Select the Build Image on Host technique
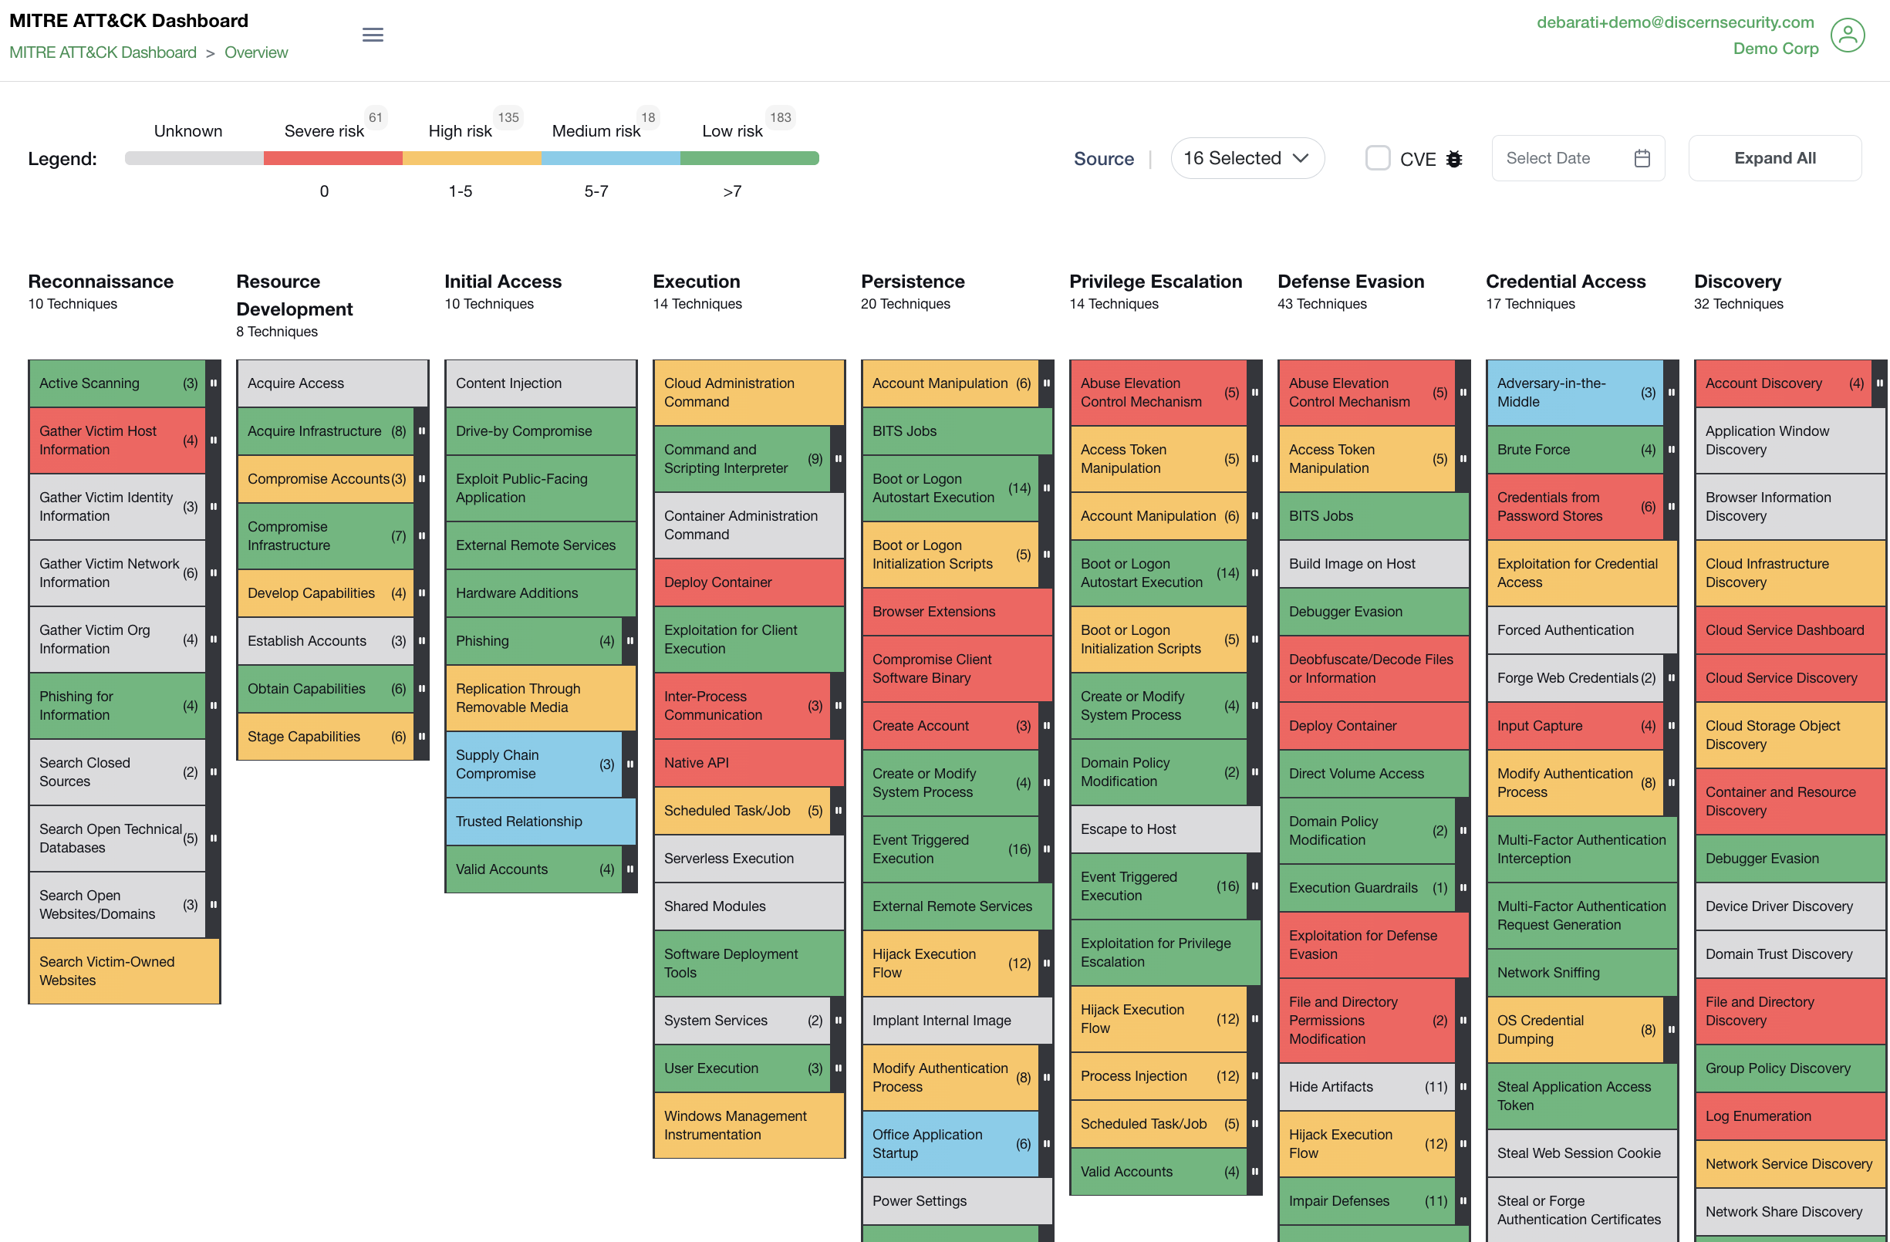This screenshot has height=1242, width=1890. click(1374, 564)
